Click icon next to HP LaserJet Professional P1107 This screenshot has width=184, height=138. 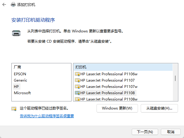pyautogui.click(x=77, y=80)
